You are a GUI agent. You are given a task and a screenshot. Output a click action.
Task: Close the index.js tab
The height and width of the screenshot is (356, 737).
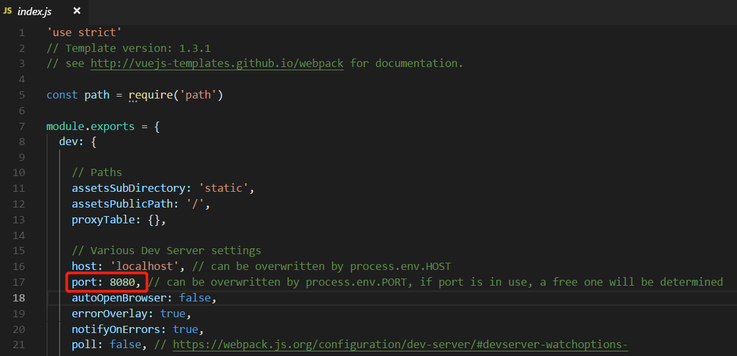click(77, 11)
